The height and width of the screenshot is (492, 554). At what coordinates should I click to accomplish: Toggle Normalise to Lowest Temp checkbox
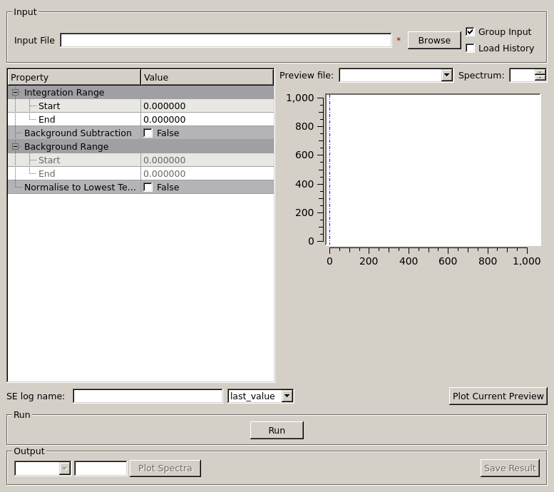[x=148, y=188]
